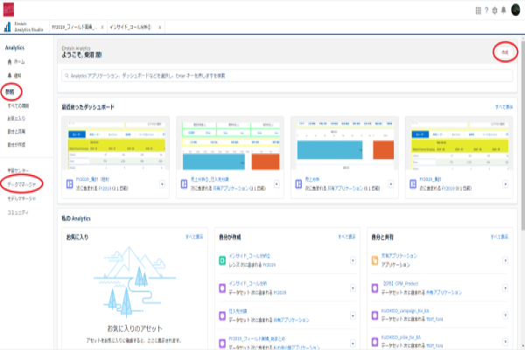The width and height of the screenshot is (525, 350).
Task: Click the help question mark icon
Action: coord(486,10)
